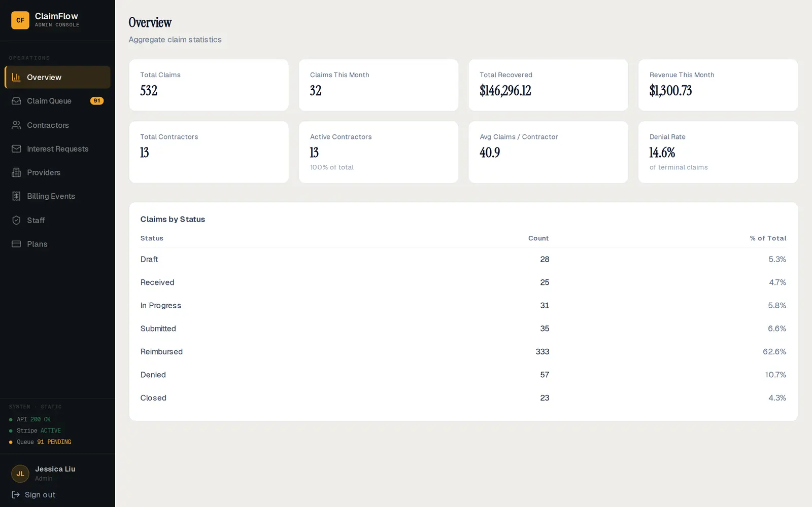Image resolution: width=812 pixels, height=507 pixels.
Task: Select the In Progress status label
Action: [161, 305]
